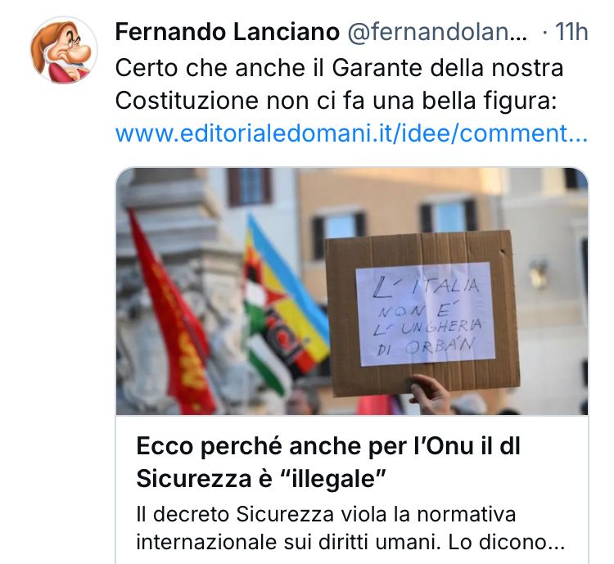This screenshot has height=564, width=614.
Task: Click the 'Costituzione non ci fa' text line
Action: tap(336, 101)
